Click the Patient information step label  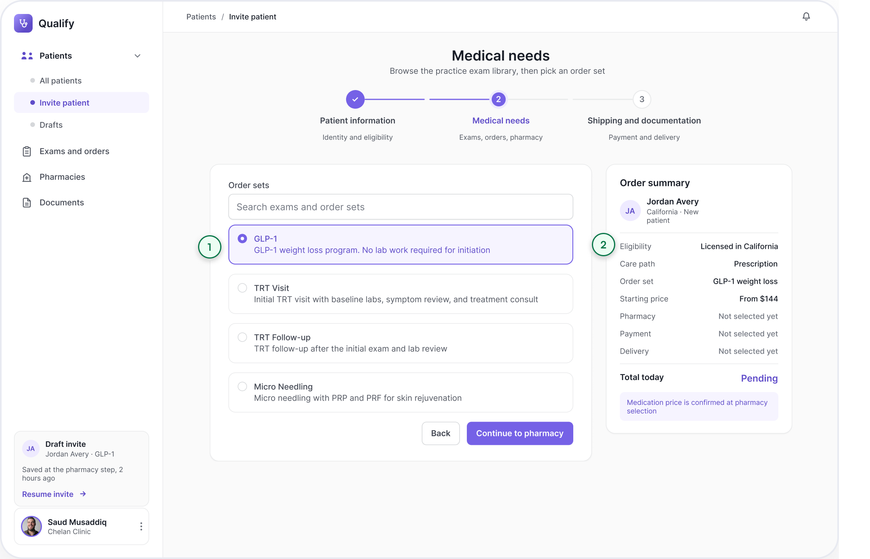tap(357, 121)
